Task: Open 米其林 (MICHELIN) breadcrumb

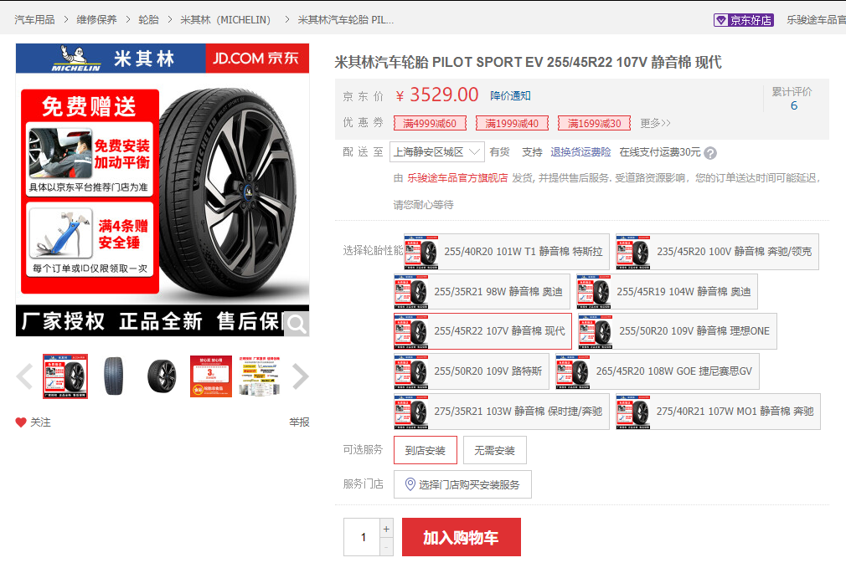Action: 225,20
